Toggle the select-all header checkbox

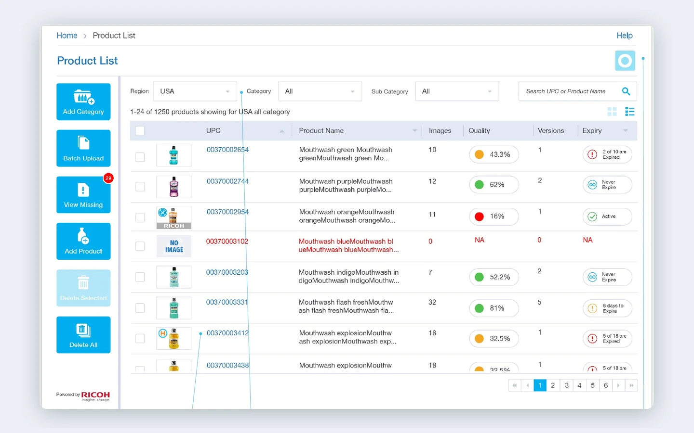coord(140,130)
